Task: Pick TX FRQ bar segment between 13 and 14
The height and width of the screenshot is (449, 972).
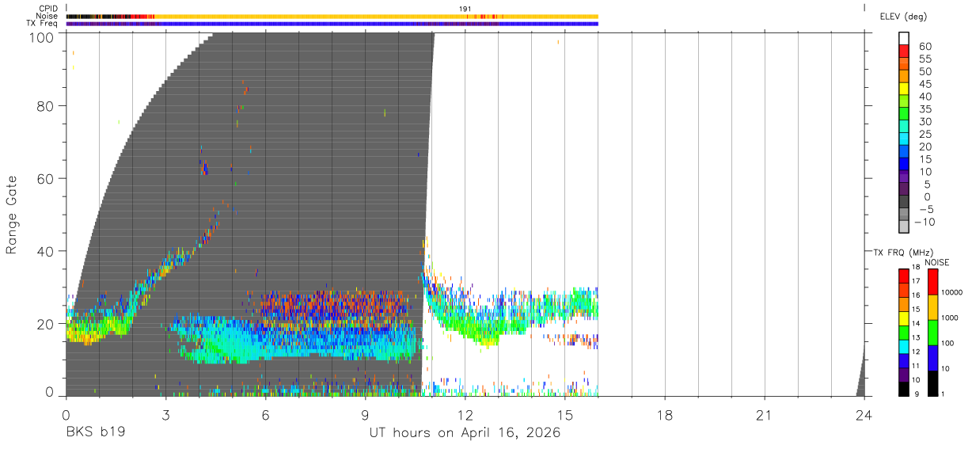Action: [904, 332]
